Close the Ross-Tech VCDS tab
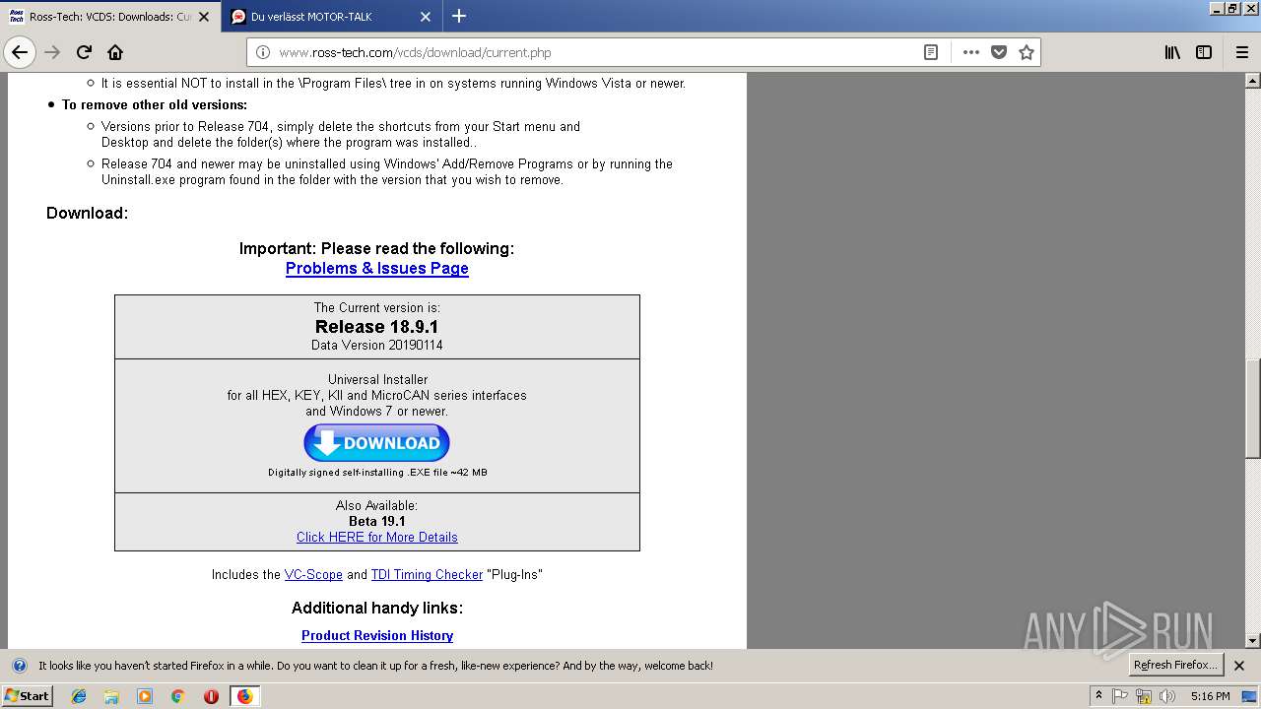The image size is (1261, 709). pos(205,17)
